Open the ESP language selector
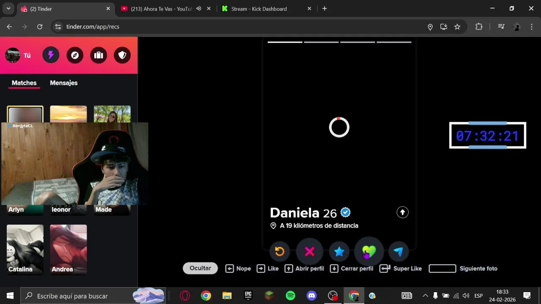Image resolution: width=541 pixels, height=304 pixels. [x=478, y=296]
